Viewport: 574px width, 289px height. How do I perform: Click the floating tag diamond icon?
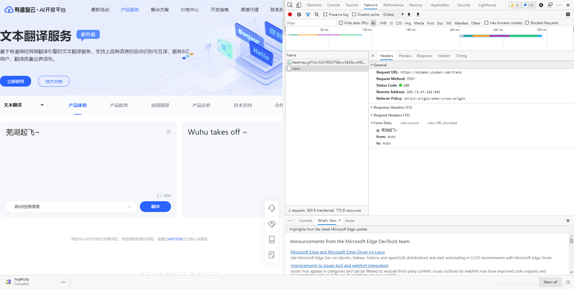coord(272,224)
